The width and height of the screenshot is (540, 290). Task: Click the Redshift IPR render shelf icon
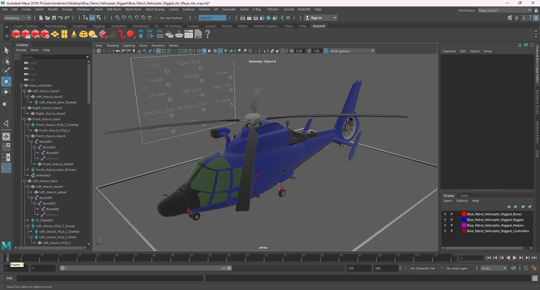pyautogui.click(x=35, y=34)
